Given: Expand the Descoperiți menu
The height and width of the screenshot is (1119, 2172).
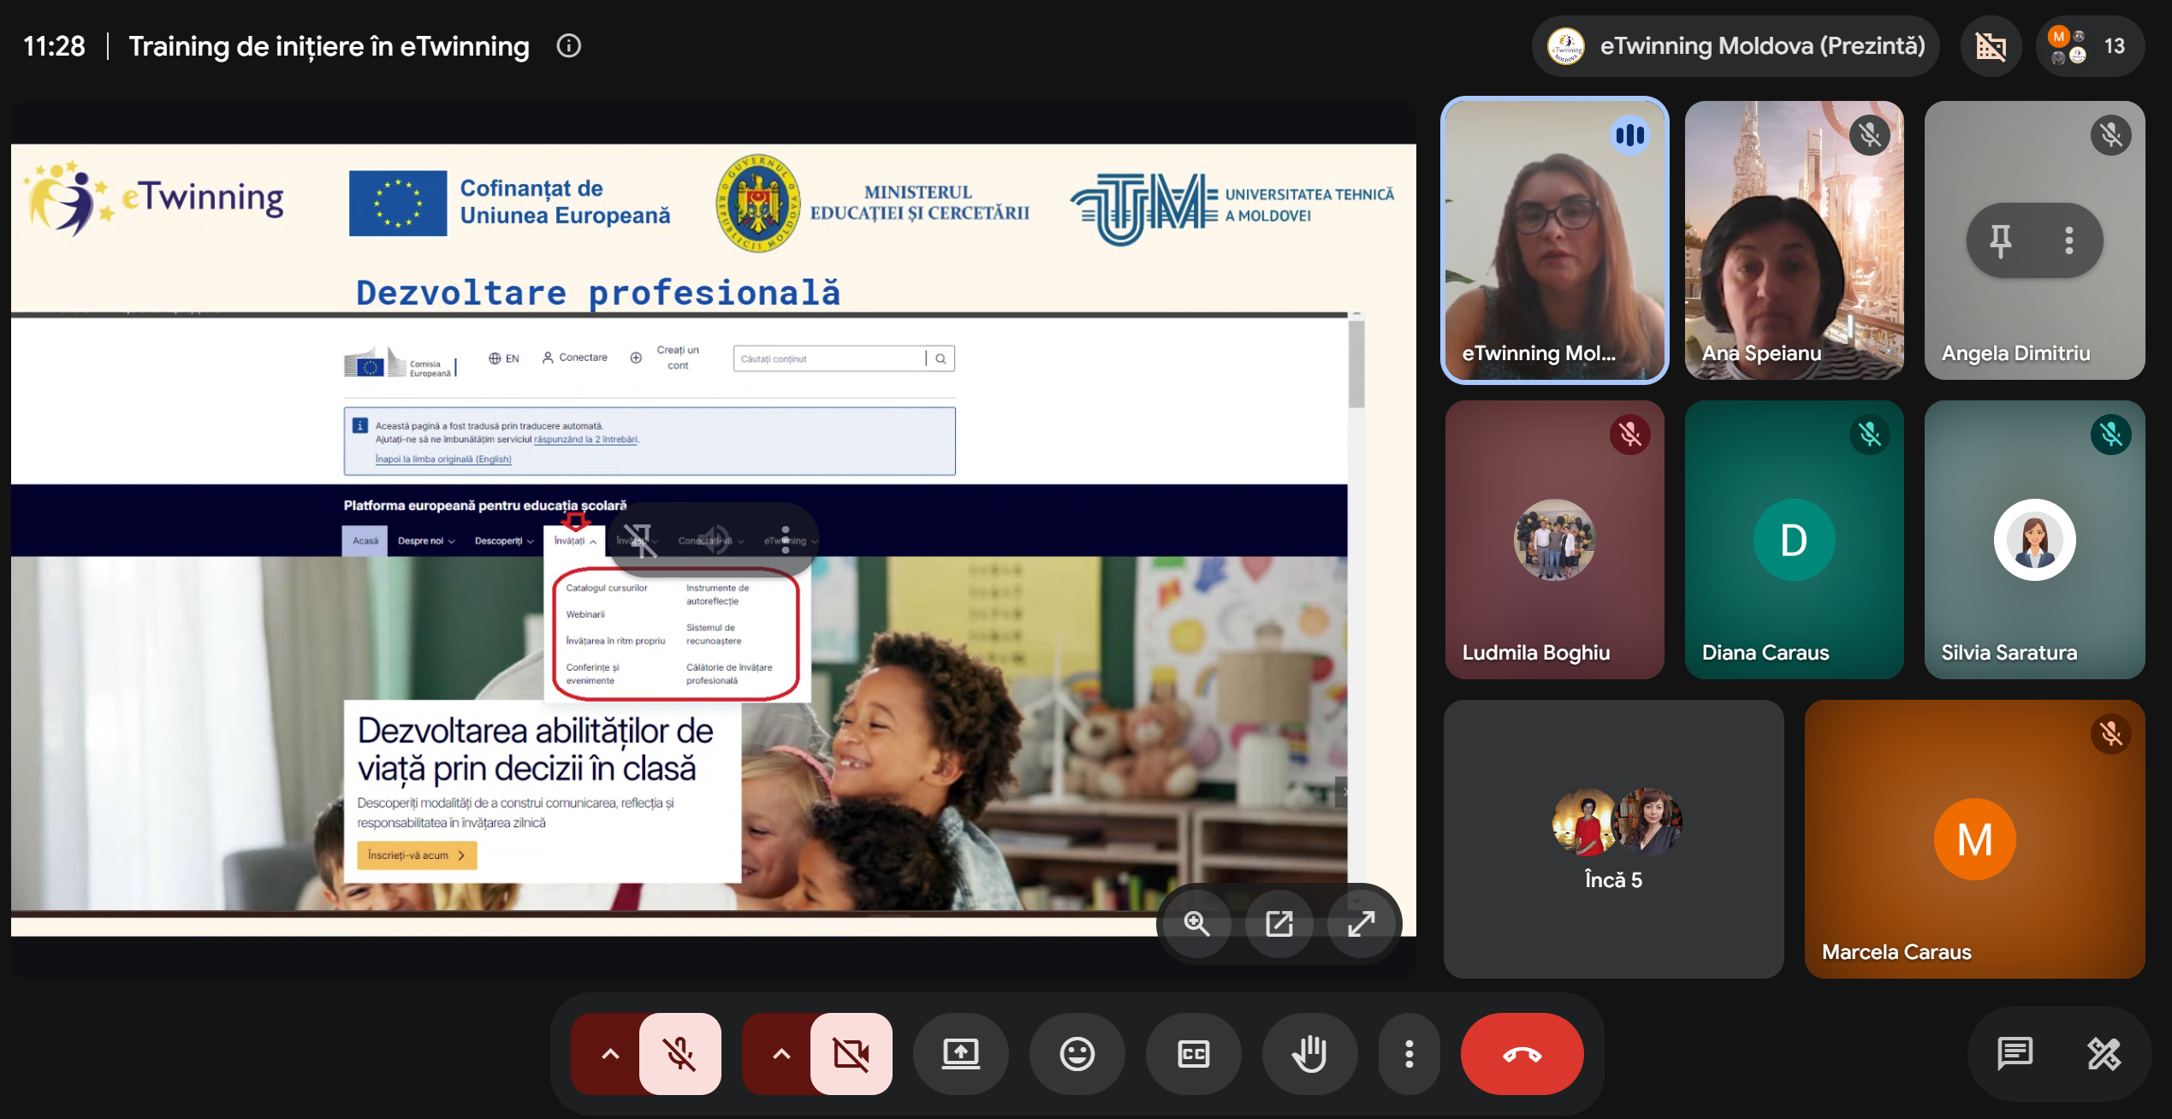Looking at the screenshot, I should pos(504,541).
